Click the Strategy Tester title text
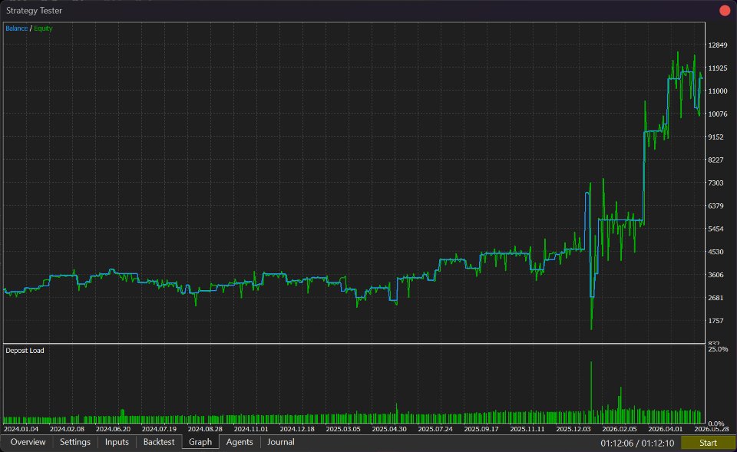Image resolution: width=737 pixels, height=452 pixels. (34, 10)
